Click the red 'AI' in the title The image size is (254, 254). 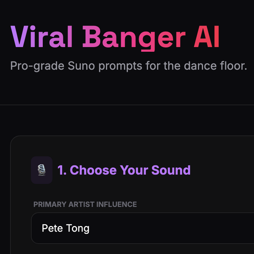pos(207,37)
